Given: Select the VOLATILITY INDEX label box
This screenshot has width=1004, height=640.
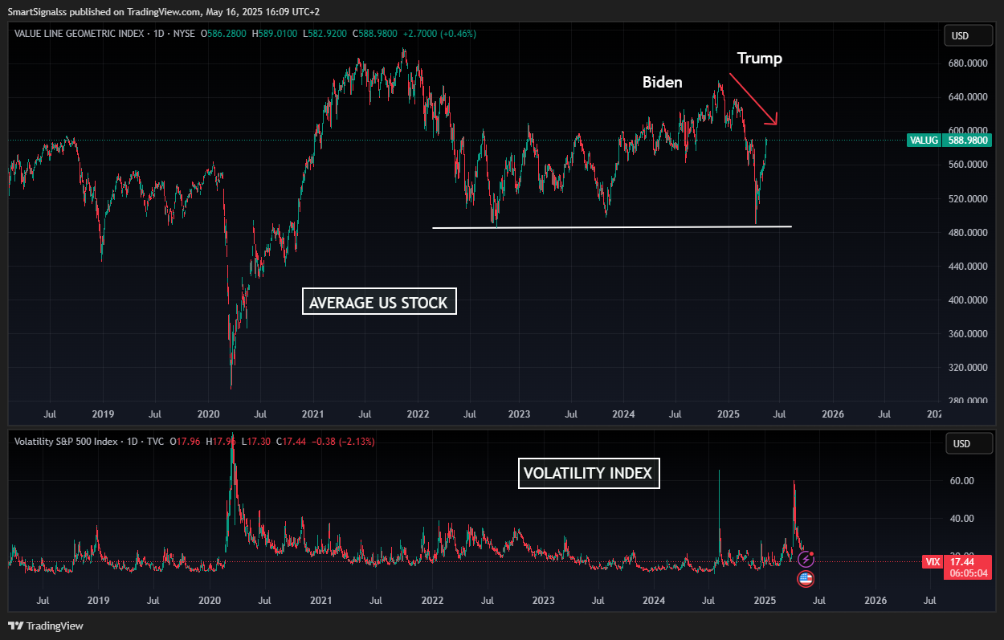Looking at the screenshot, I should click(x=588, y=473).
